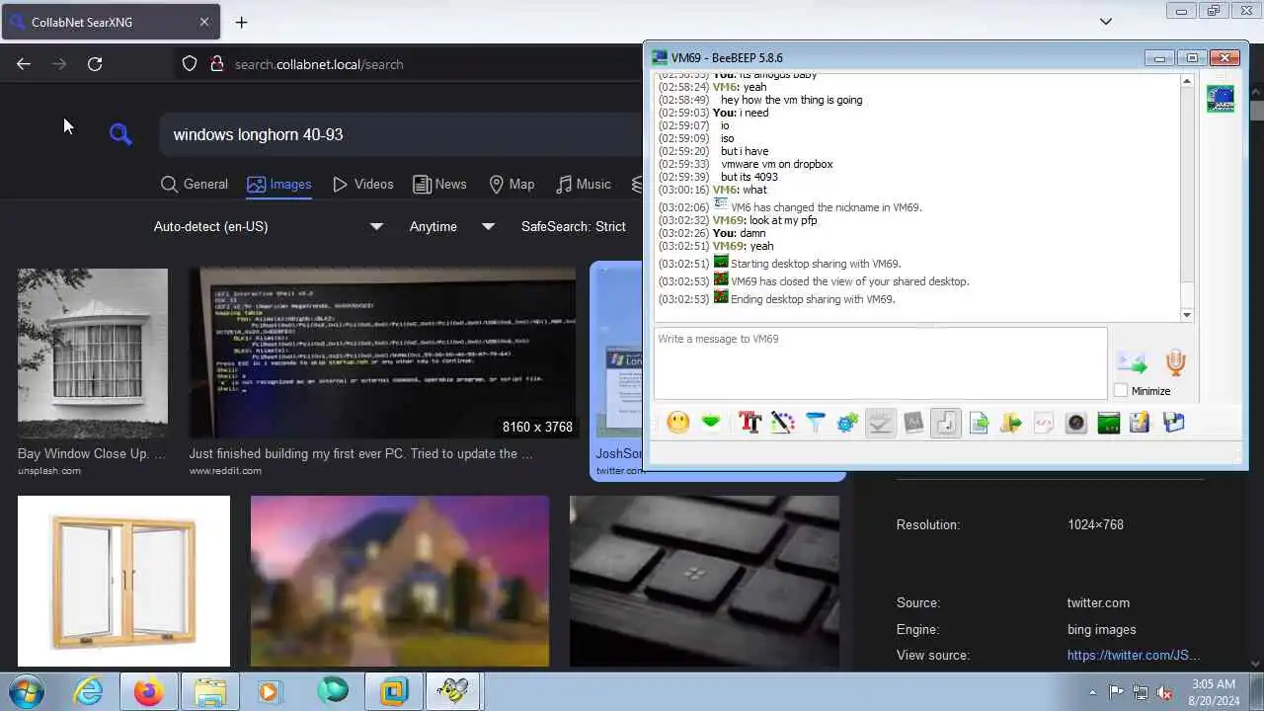1264x711 pixels.
Task: Click the 1024×768 resolution value
Action: (1095, 524)
